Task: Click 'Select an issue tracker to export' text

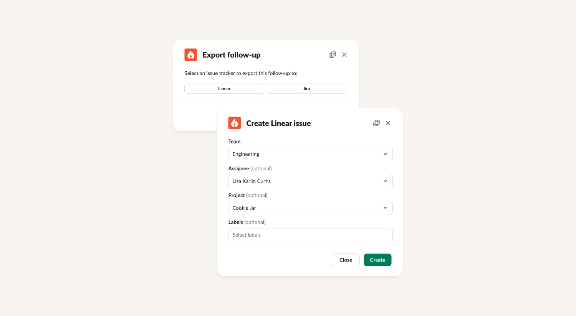Action: coord(241,73)
